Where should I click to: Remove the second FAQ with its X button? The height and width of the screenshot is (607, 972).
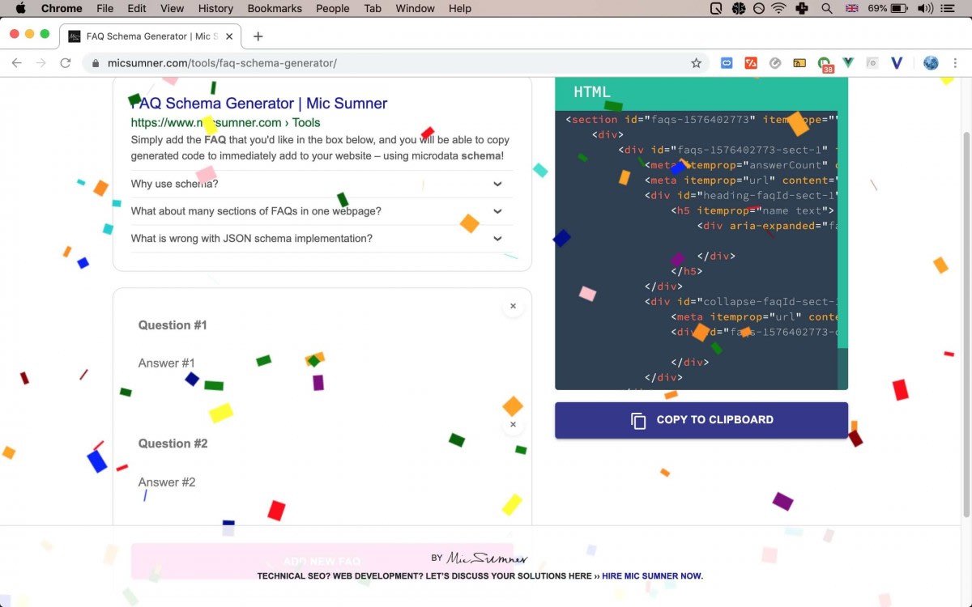[513, 424]
